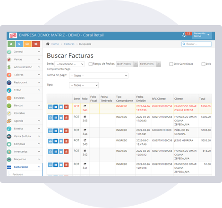Open the Serie dropdown
The image size is (222, 208).
tap(69, 64)
